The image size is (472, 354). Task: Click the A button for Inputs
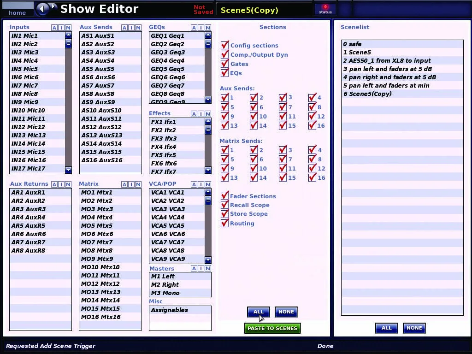[54, 28]
